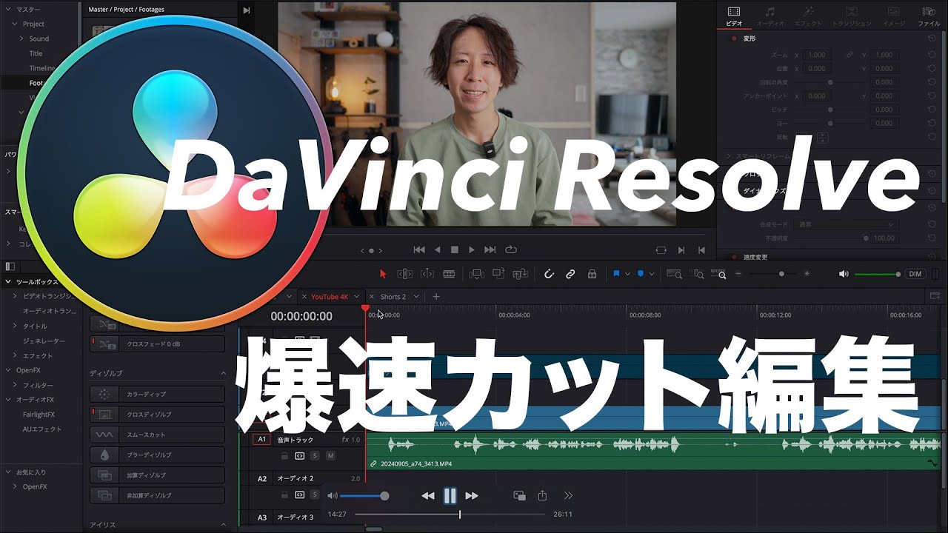Expand the フィルター tree item
948x533 pixels.
pos(16,386)
